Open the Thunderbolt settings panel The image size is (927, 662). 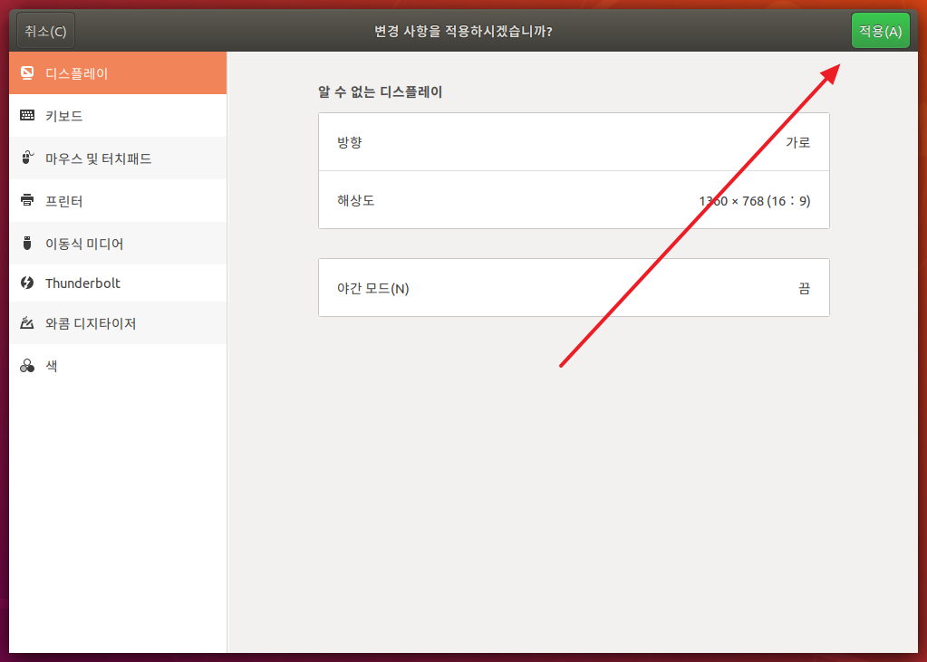(x=118, y=283)
